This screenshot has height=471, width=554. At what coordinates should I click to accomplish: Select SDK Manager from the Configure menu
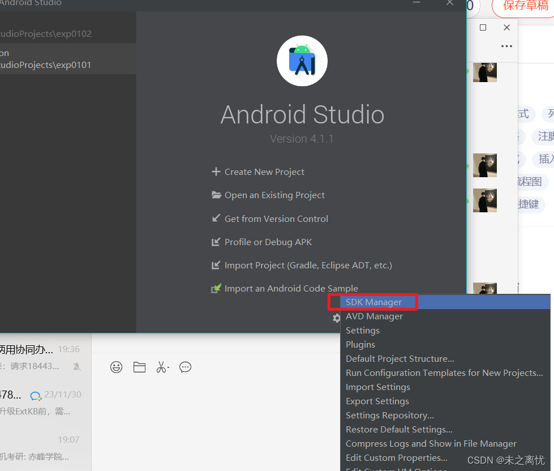click(x=445, y=302)
